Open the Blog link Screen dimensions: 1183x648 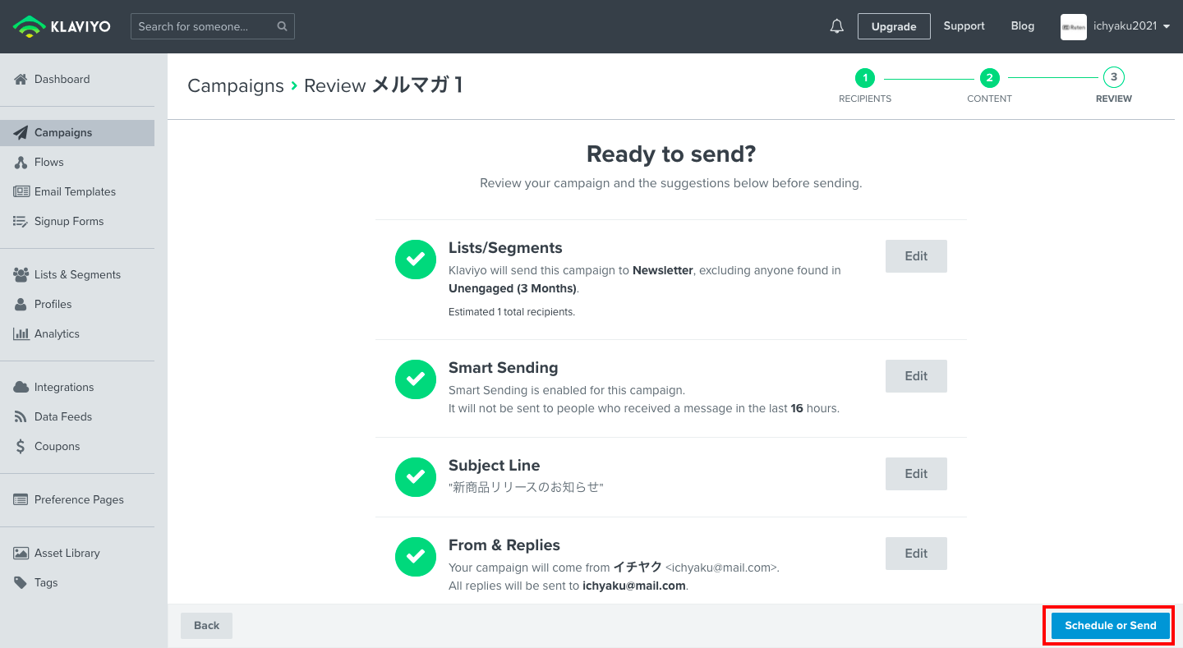click(1023, 26)
